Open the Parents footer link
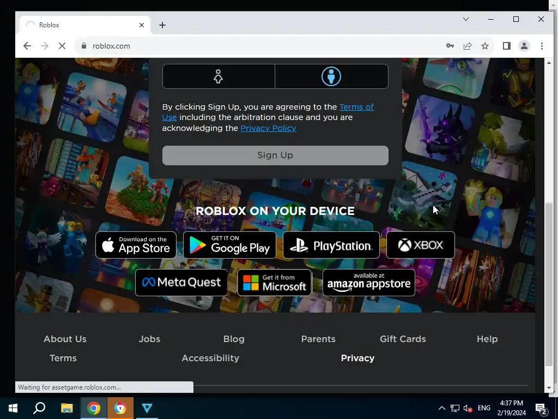The image size is (558, 419). (318, 339)
